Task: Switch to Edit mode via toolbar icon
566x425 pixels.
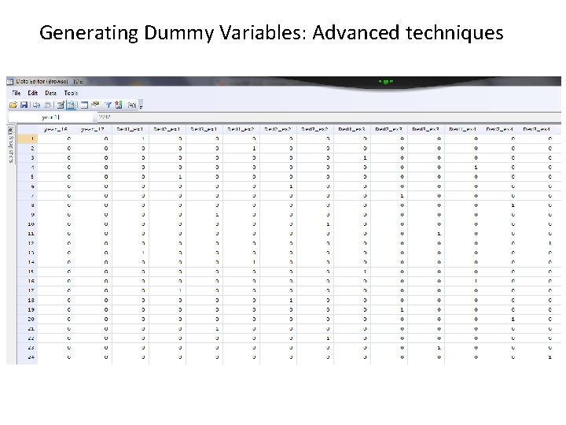Action: (61, 105)
